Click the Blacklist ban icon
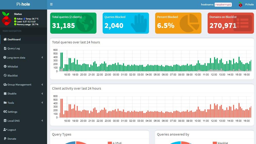The height and width of the screenshot is (144, 256). pyautogui.click(x=5, y=75)
